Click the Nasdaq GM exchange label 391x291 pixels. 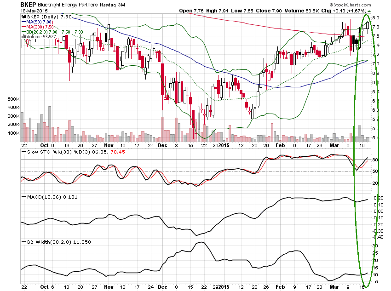pyautogui.click(x=112, y=5)
